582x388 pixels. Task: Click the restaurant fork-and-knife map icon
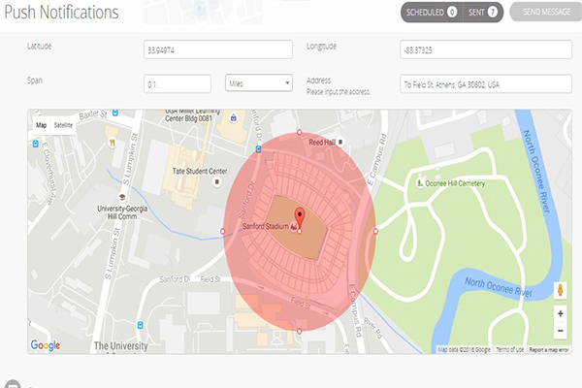tap(112, 143)
